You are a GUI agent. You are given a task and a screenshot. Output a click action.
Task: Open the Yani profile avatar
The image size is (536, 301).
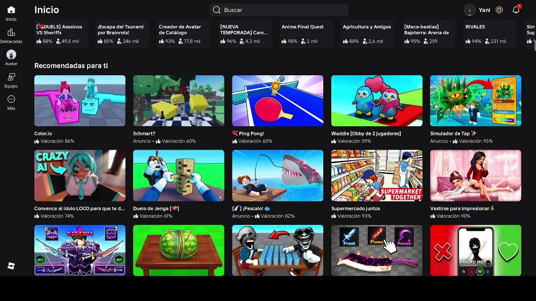point(470,10)
